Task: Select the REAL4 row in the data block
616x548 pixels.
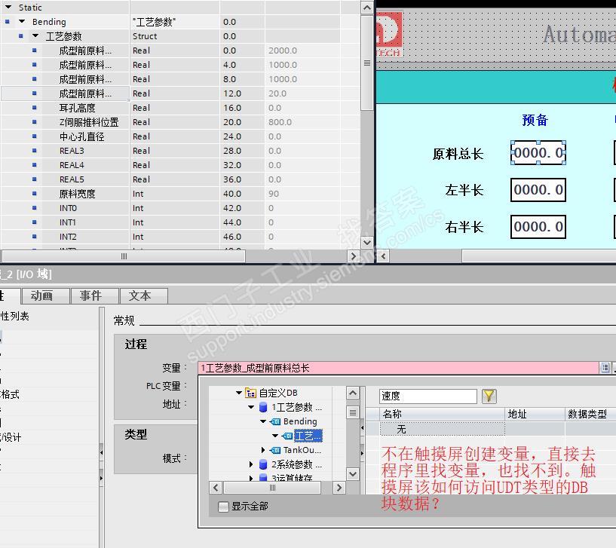Action: click(x=181, y=165)
